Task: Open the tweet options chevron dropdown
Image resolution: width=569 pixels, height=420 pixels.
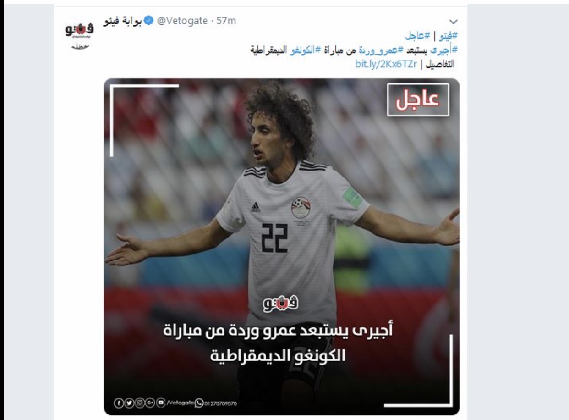Action: [x=454, y=21]
